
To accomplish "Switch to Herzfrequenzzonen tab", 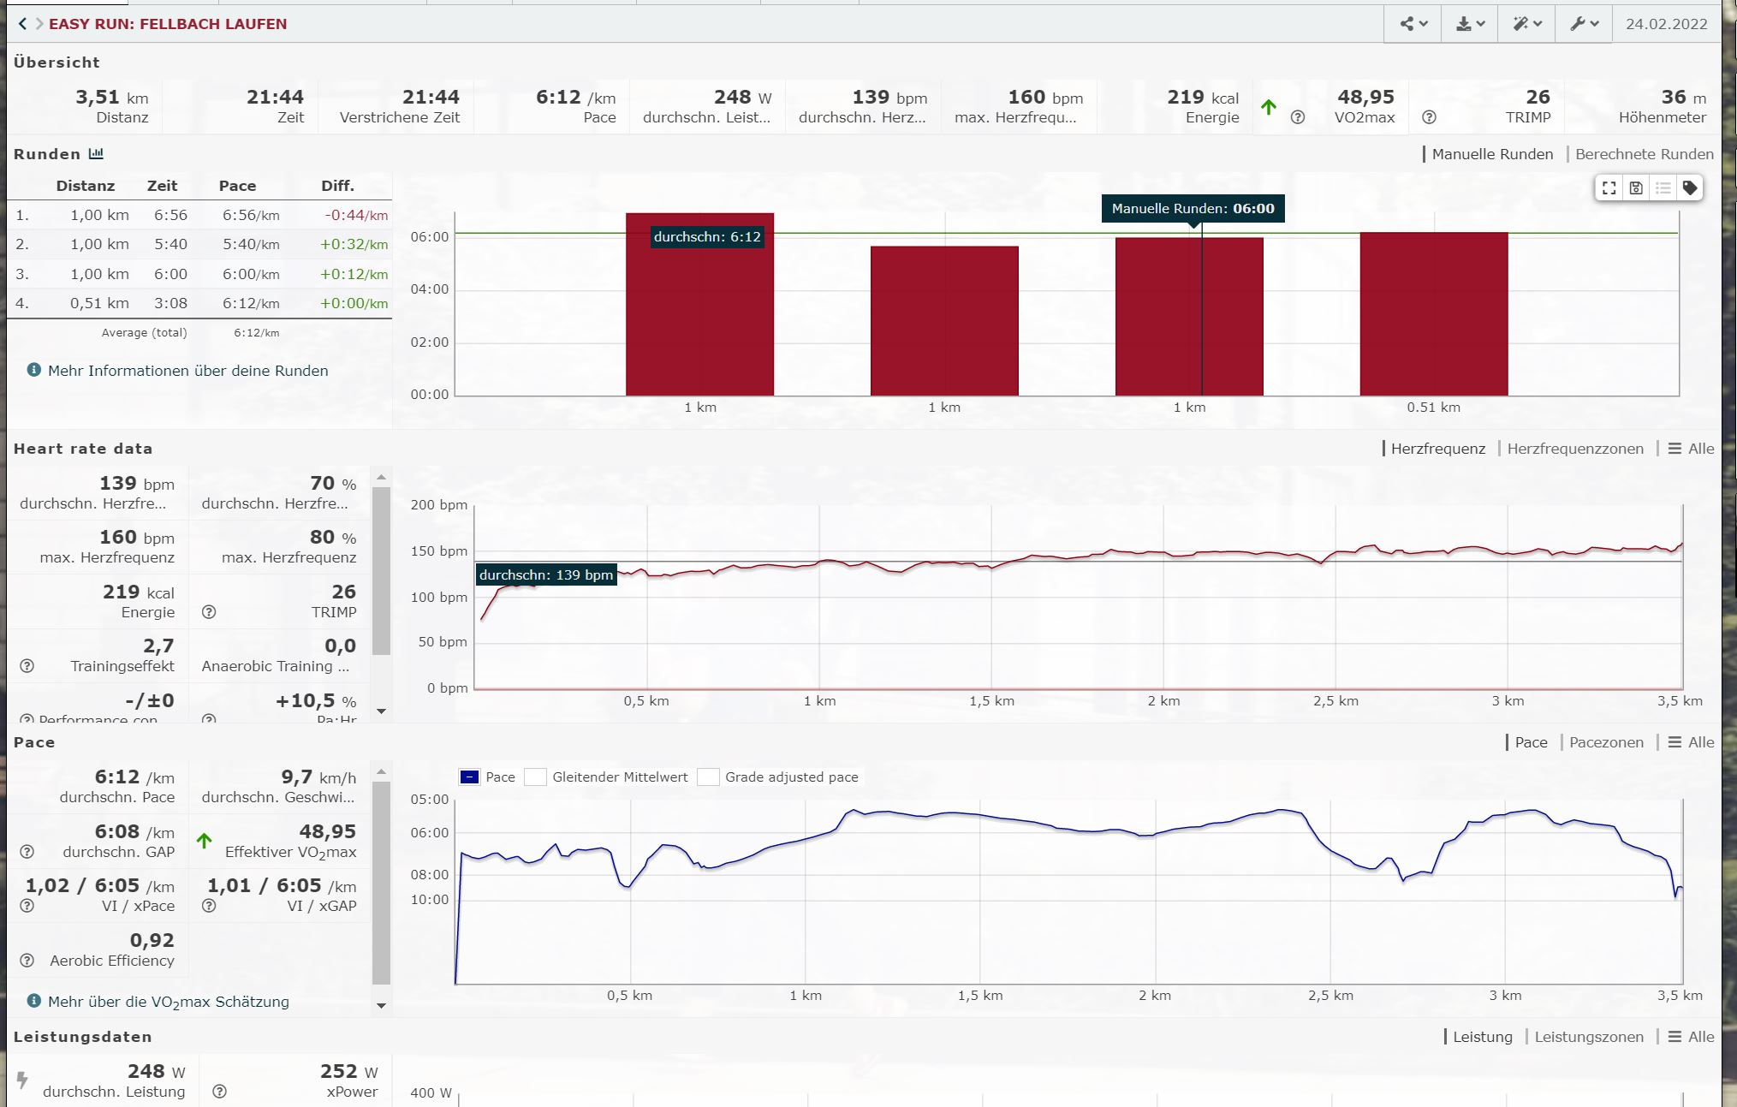I will (1574, 449).
